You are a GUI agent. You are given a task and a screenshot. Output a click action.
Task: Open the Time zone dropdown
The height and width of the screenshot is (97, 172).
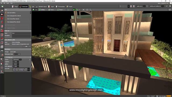pos(29,70)
